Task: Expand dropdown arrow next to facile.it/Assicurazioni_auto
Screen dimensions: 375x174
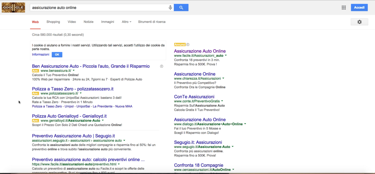Action: click(226, 55)
